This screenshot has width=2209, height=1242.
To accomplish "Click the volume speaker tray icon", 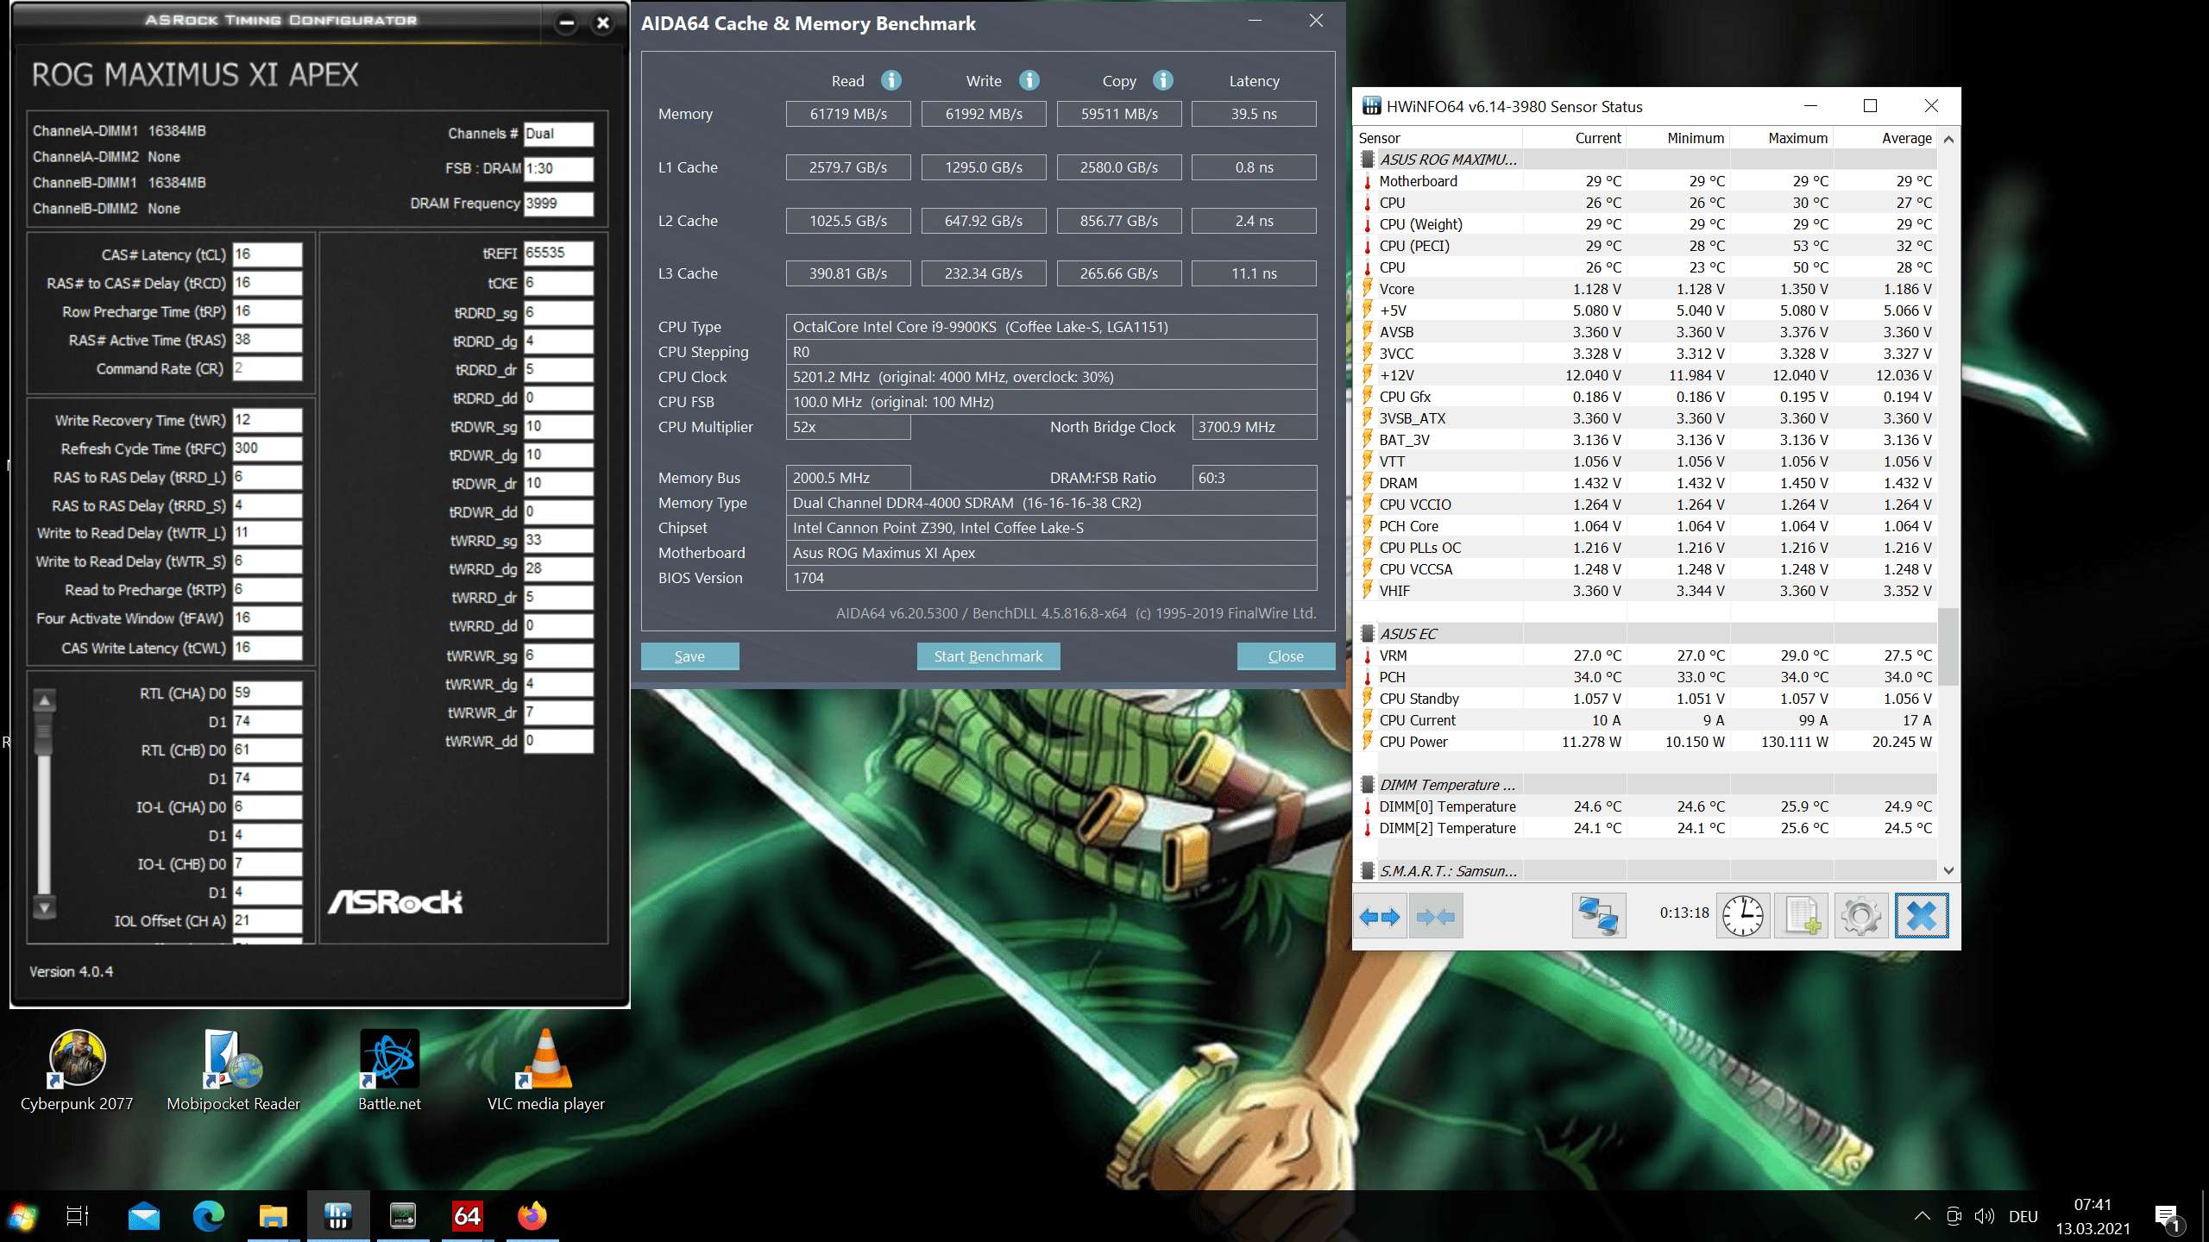I will (x=1984, y=1216).
